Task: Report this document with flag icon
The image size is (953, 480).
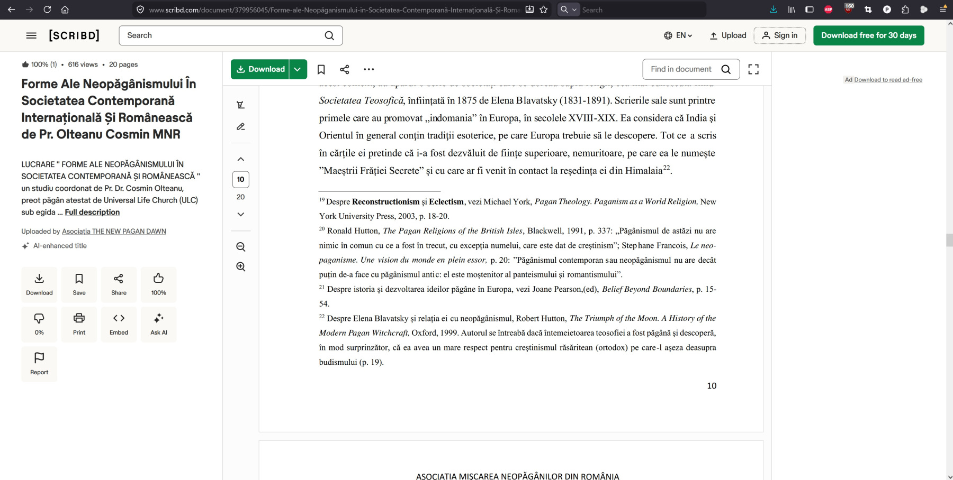Action: coord(39,364)
